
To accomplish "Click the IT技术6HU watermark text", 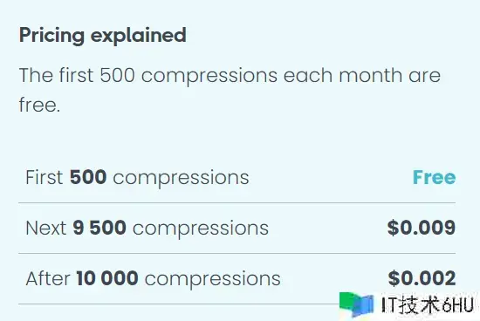I will pyautogui.click(x=428, y=304).
